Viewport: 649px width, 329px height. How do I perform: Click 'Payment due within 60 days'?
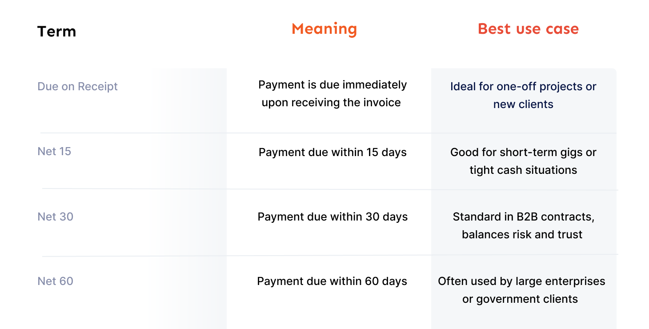332,281
